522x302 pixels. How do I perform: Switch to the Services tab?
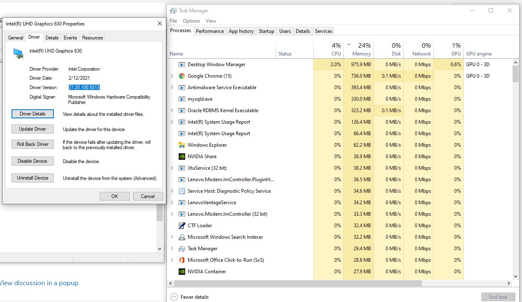point(324,31)
